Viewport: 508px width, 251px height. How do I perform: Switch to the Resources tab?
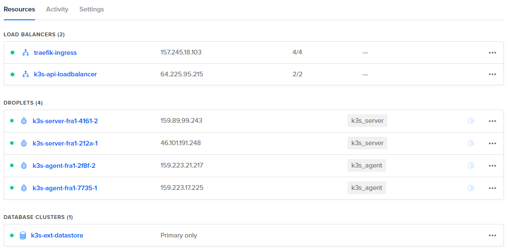tap(19, 9)
